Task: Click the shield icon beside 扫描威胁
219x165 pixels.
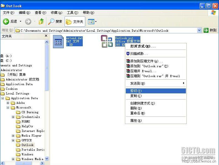Action: coord(128,53)
